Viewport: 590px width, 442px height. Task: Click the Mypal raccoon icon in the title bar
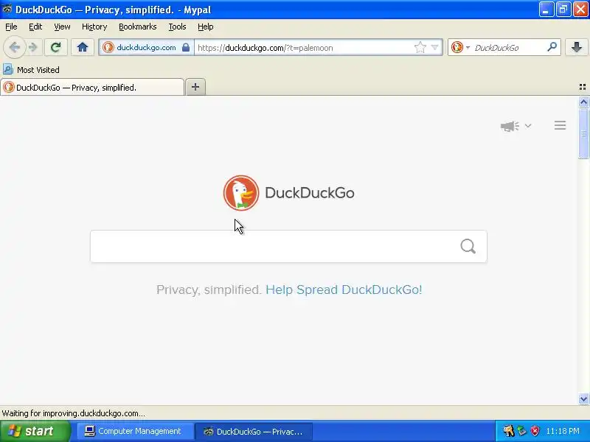[7, 10]
